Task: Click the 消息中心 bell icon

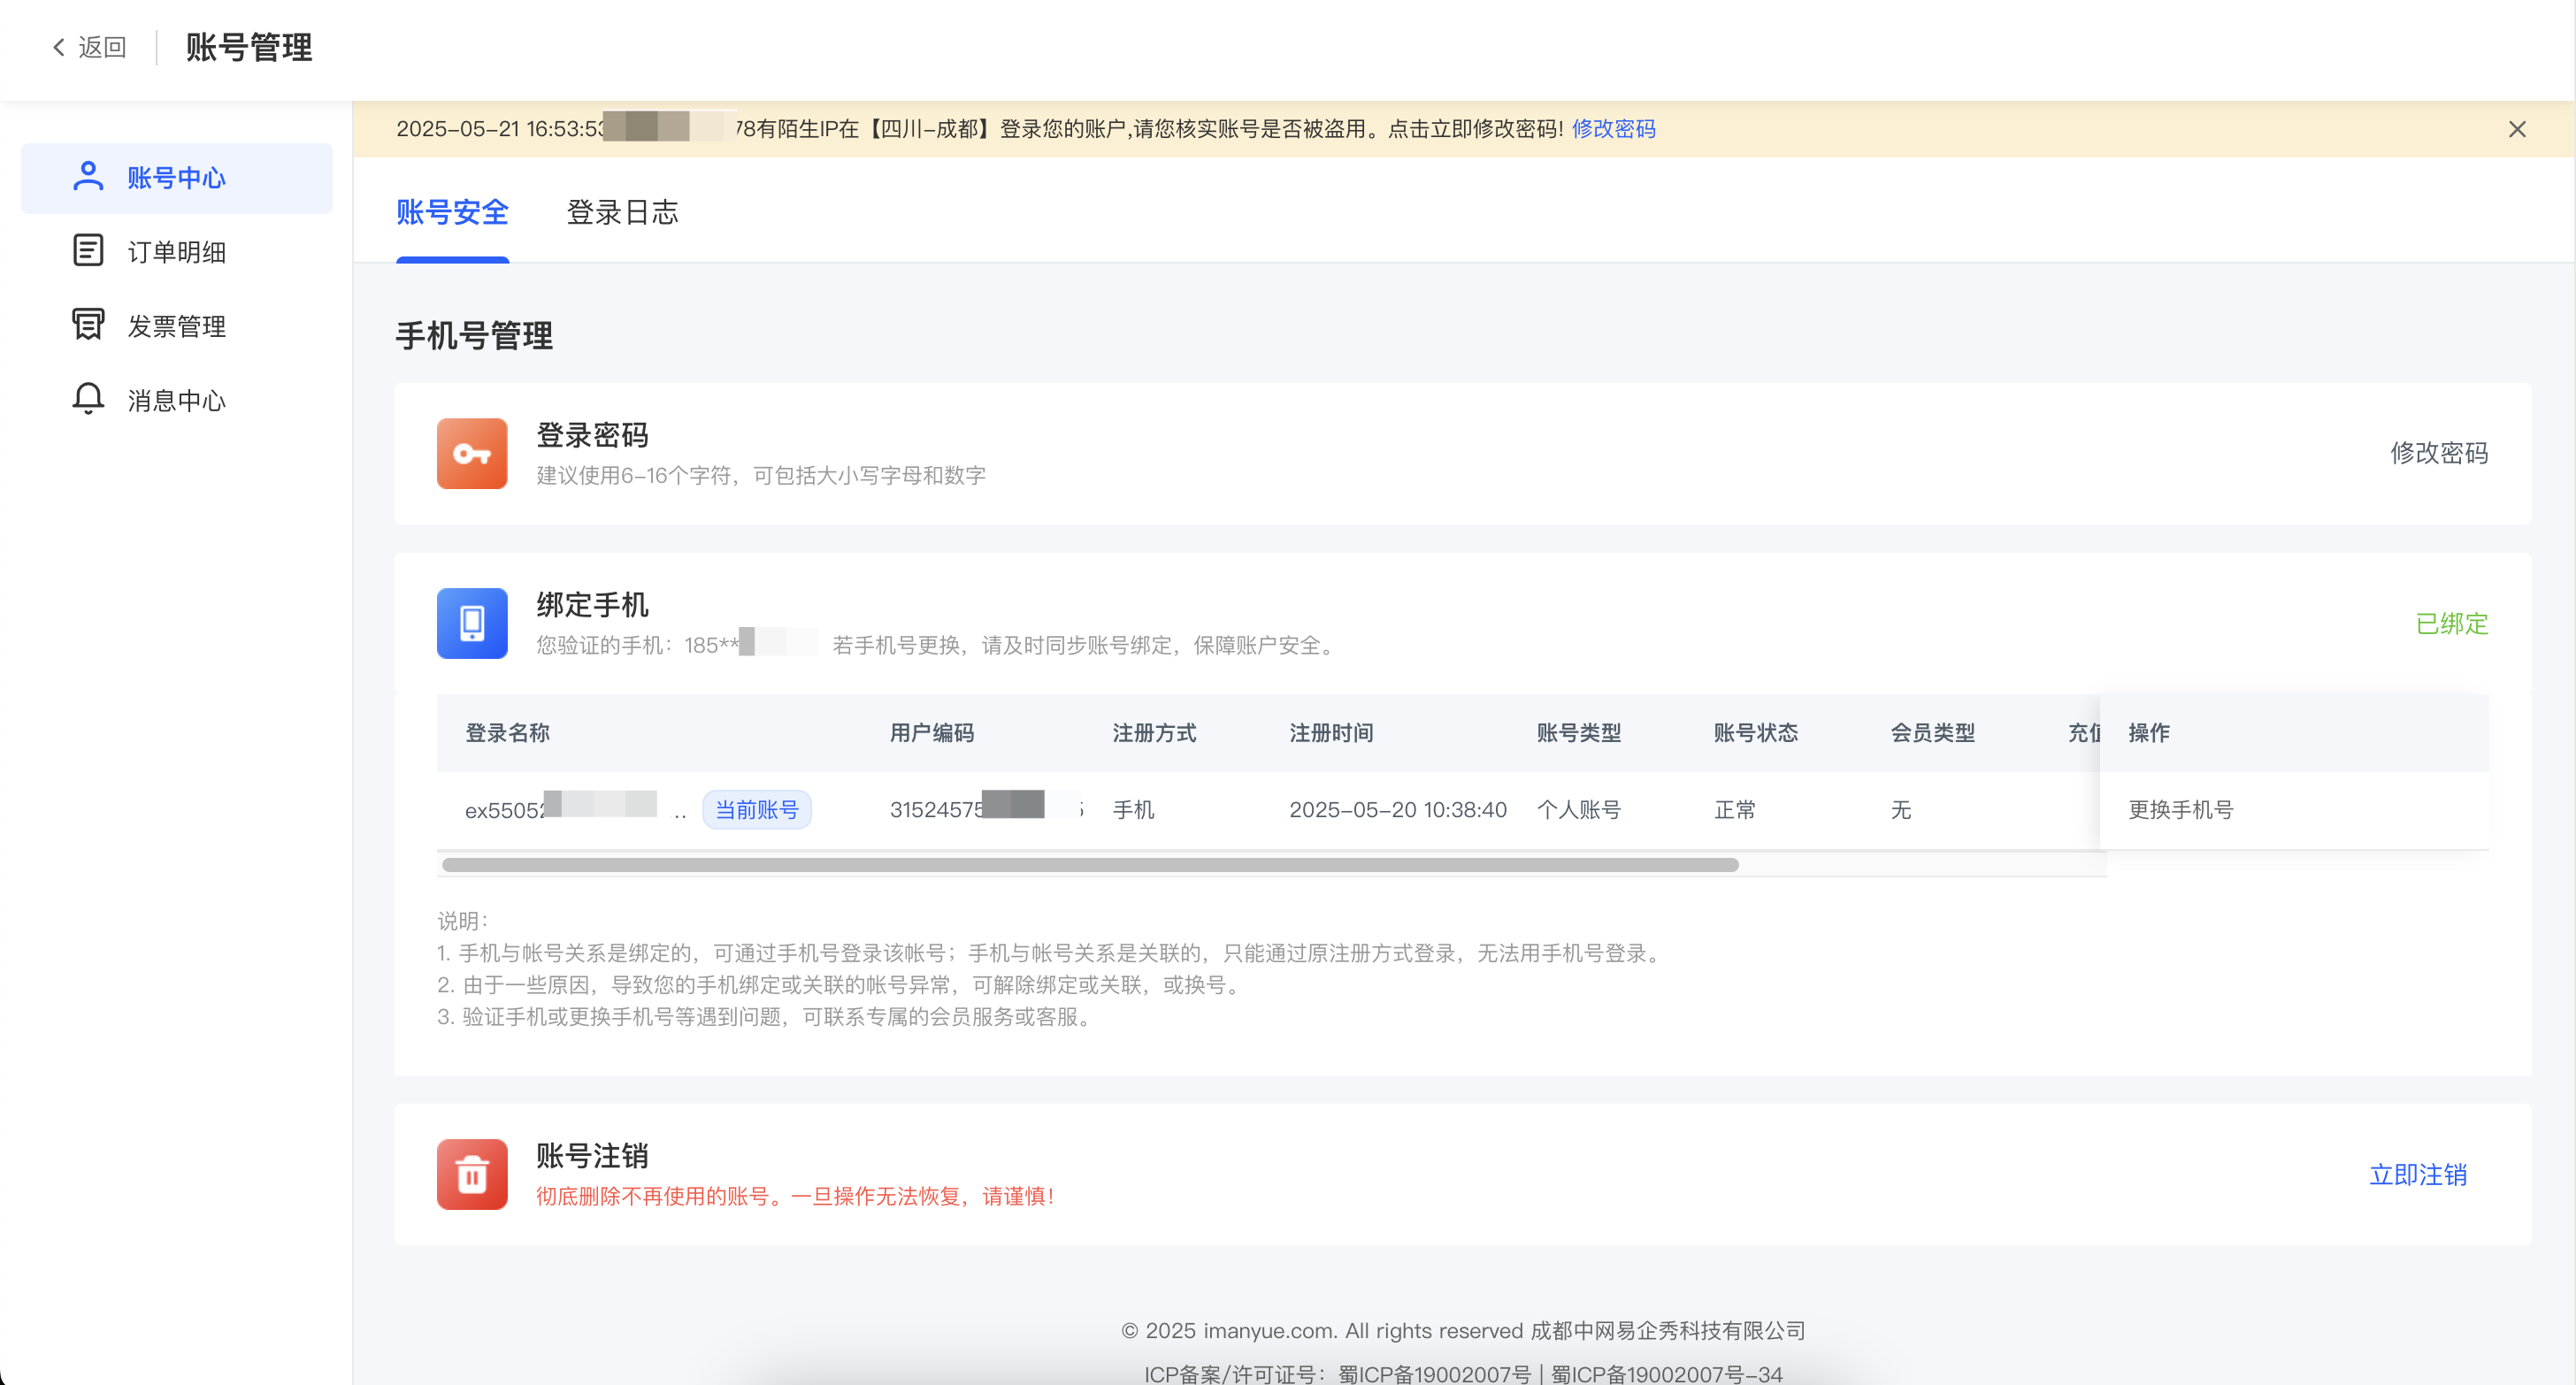Action: click(x=88, y=399)
